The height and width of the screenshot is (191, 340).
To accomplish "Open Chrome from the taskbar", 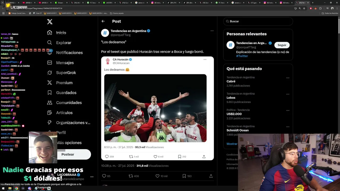I will (16, 188).
